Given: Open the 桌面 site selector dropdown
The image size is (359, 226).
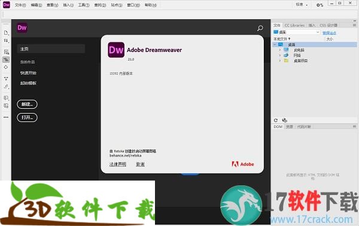Looking at the screenshot, I should pos(297,32).
